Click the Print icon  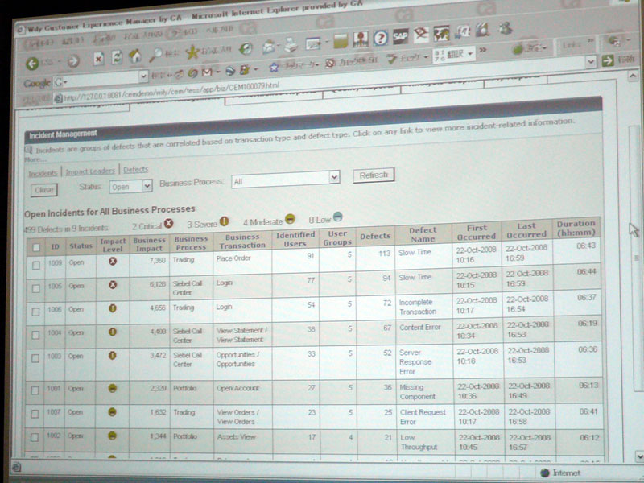coord(291,45)
